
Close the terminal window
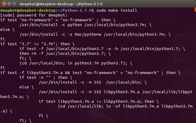[4, 4]
